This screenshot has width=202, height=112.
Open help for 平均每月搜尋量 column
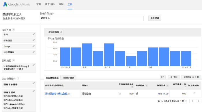(x=132, y=87)
